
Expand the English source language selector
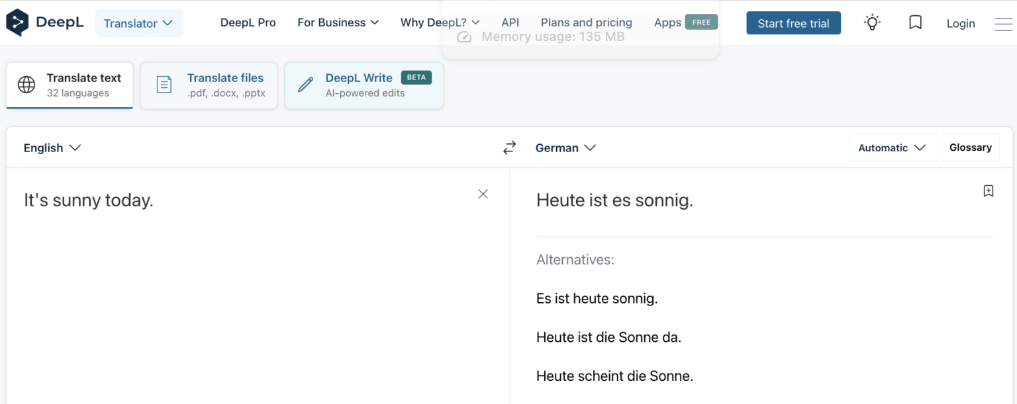(x=52, y=147)
